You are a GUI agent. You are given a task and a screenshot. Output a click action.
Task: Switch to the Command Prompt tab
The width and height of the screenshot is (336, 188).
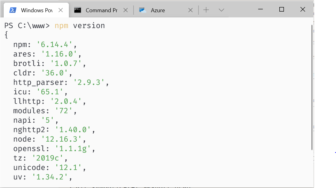tap(101, 10)
